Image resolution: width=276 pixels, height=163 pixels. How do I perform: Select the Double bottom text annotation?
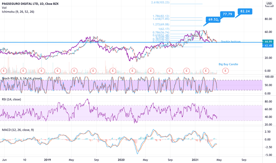(231, 42)
